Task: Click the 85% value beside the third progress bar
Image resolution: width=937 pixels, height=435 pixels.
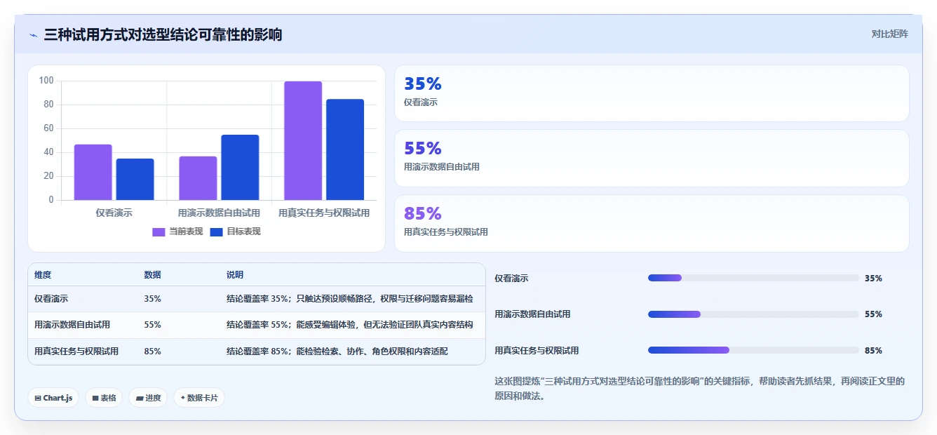Action: click(873, 350)
